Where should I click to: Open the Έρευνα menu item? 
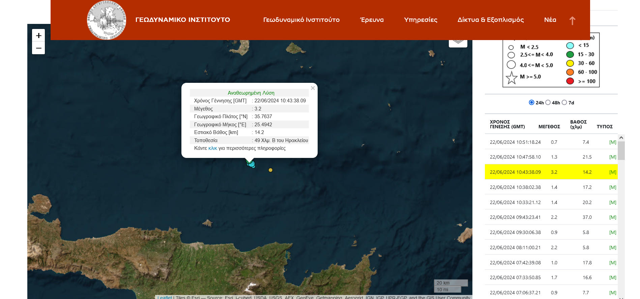tap(372, 20)
